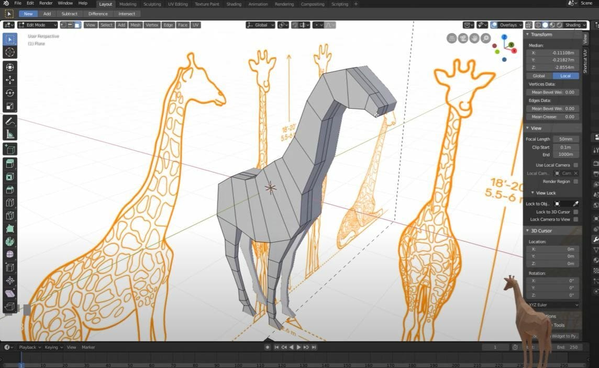Activate the Select Box tool in left toolbar
Screen dimensions: 599x368
click(x=10, y=39)
